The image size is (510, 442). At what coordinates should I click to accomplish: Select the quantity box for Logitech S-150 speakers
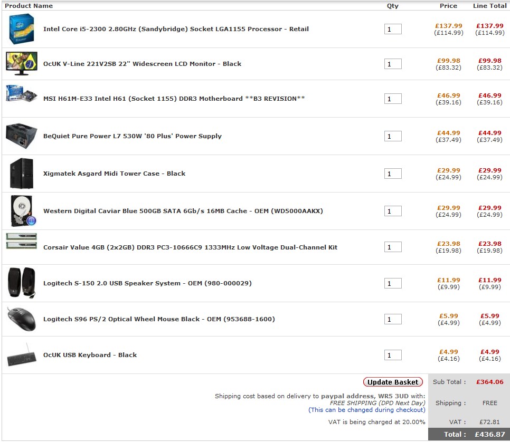point(393,283)
